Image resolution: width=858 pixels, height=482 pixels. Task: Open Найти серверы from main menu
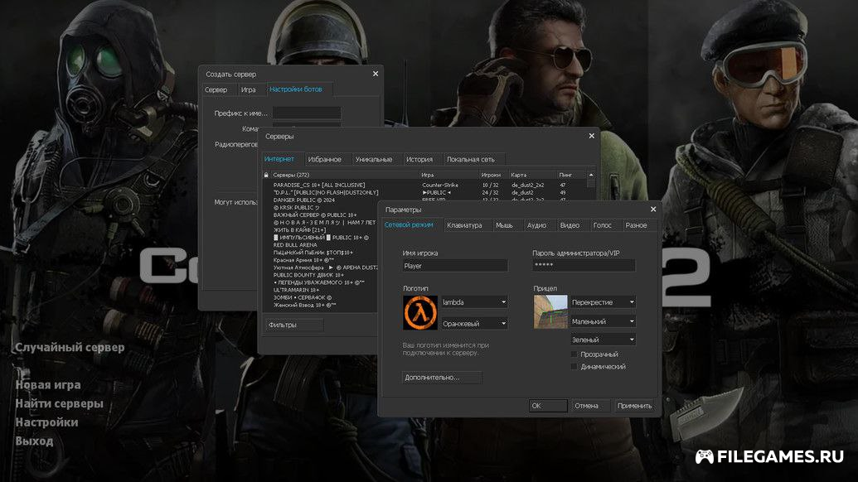59,403
